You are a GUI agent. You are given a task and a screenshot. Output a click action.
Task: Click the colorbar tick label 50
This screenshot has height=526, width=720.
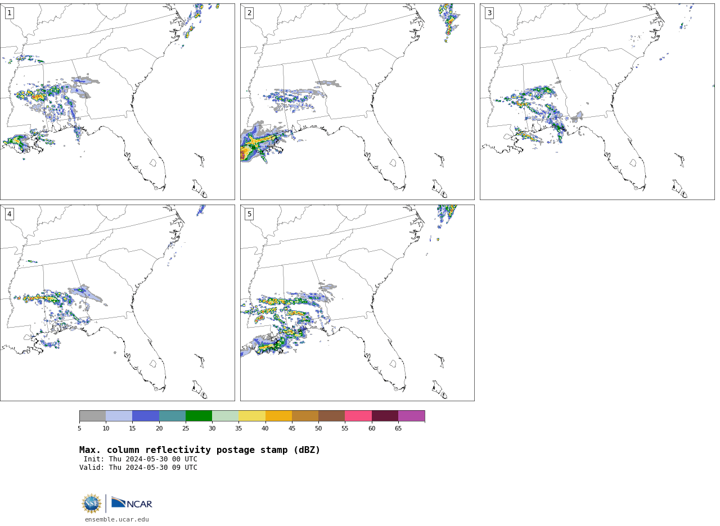tap(318, 429)
